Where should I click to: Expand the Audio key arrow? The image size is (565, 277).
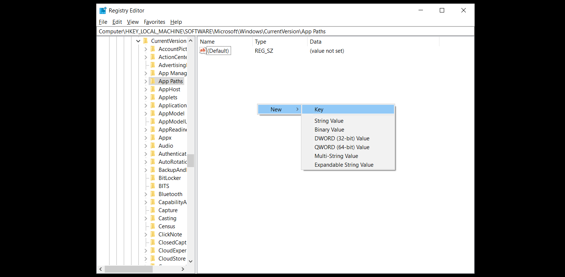(146, 146)
